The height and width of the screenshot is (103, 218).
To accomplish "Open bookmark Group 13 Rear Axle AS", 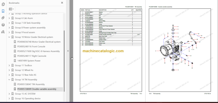I will point(26,75).
